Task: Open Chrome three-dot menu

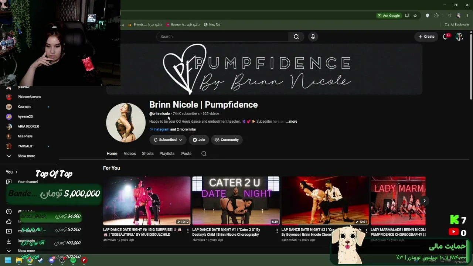Action: [x=467, y=16]
